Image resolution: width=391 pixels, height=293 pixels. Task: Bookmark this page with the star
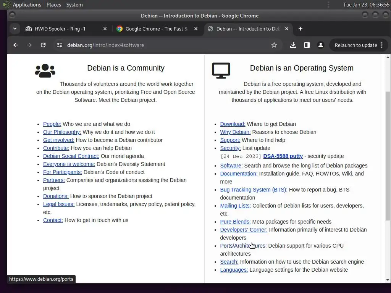coord(274,45)
